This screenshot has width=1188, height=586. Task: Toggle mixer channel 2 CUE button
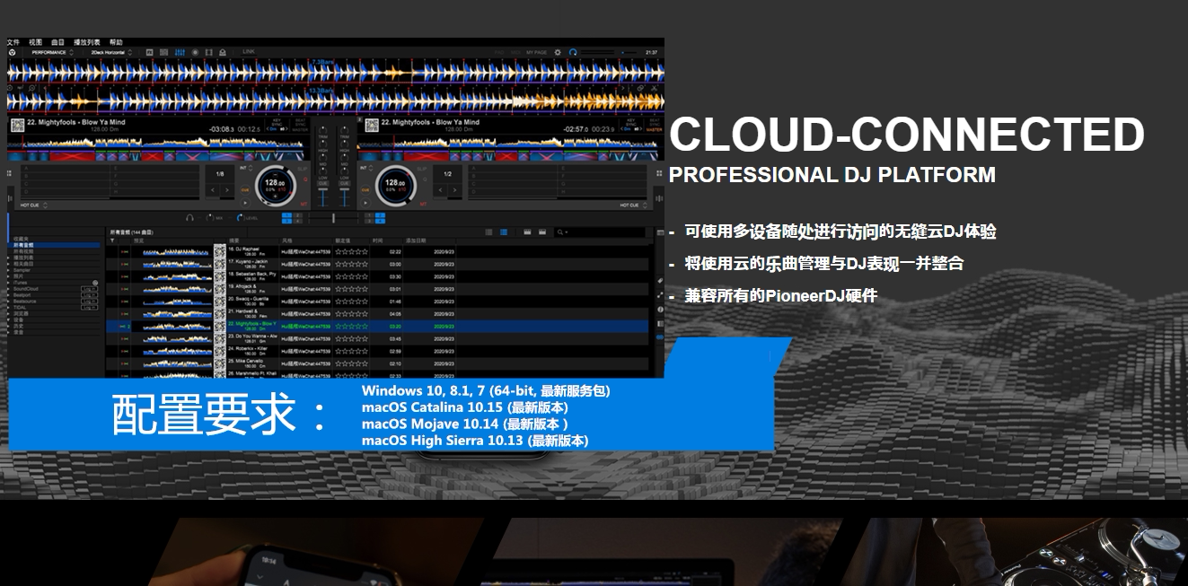coord(344,183)
